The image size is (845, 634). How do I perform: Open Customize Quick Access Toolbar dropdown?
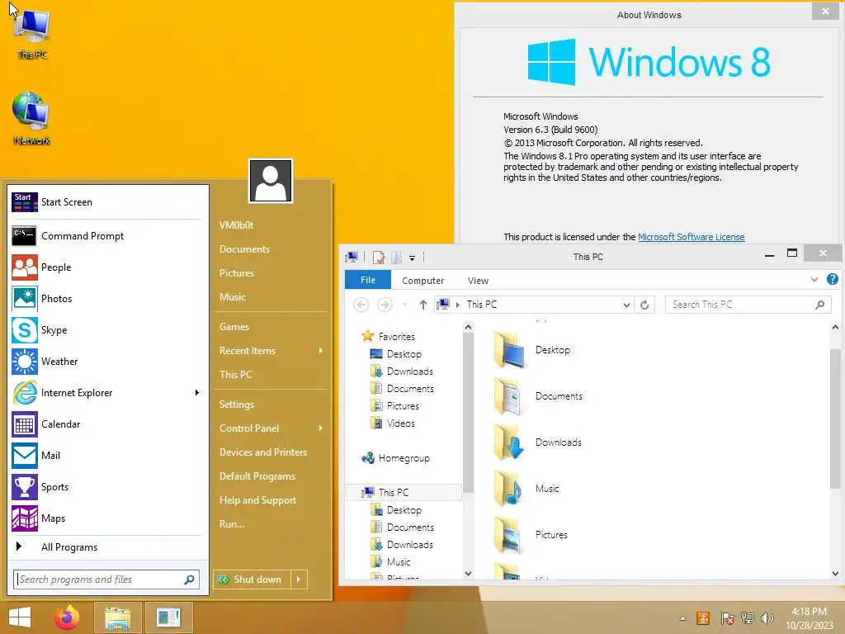coord(413,258)
